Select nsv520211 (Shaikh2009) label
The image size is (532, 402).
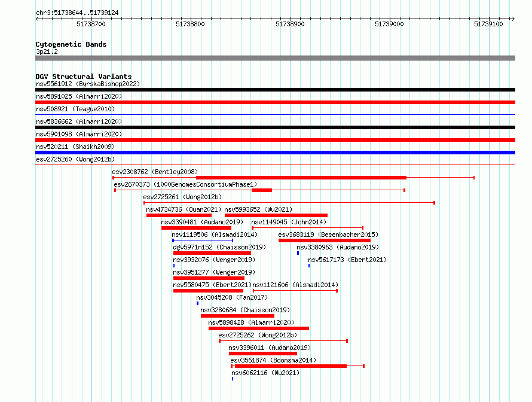[x=75, y=147]
